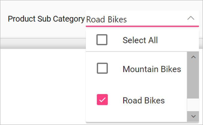
Task: Click the Product Sub Category label
Action: [46, 19]
